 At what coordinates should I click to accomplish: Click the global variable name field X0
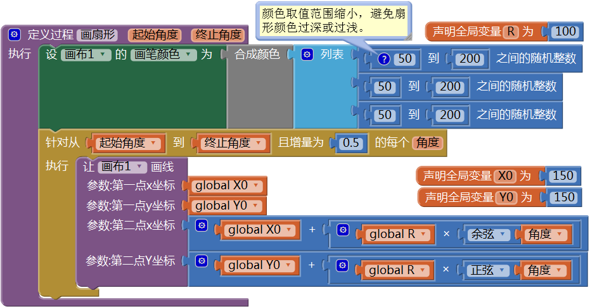tap(505, 176)
